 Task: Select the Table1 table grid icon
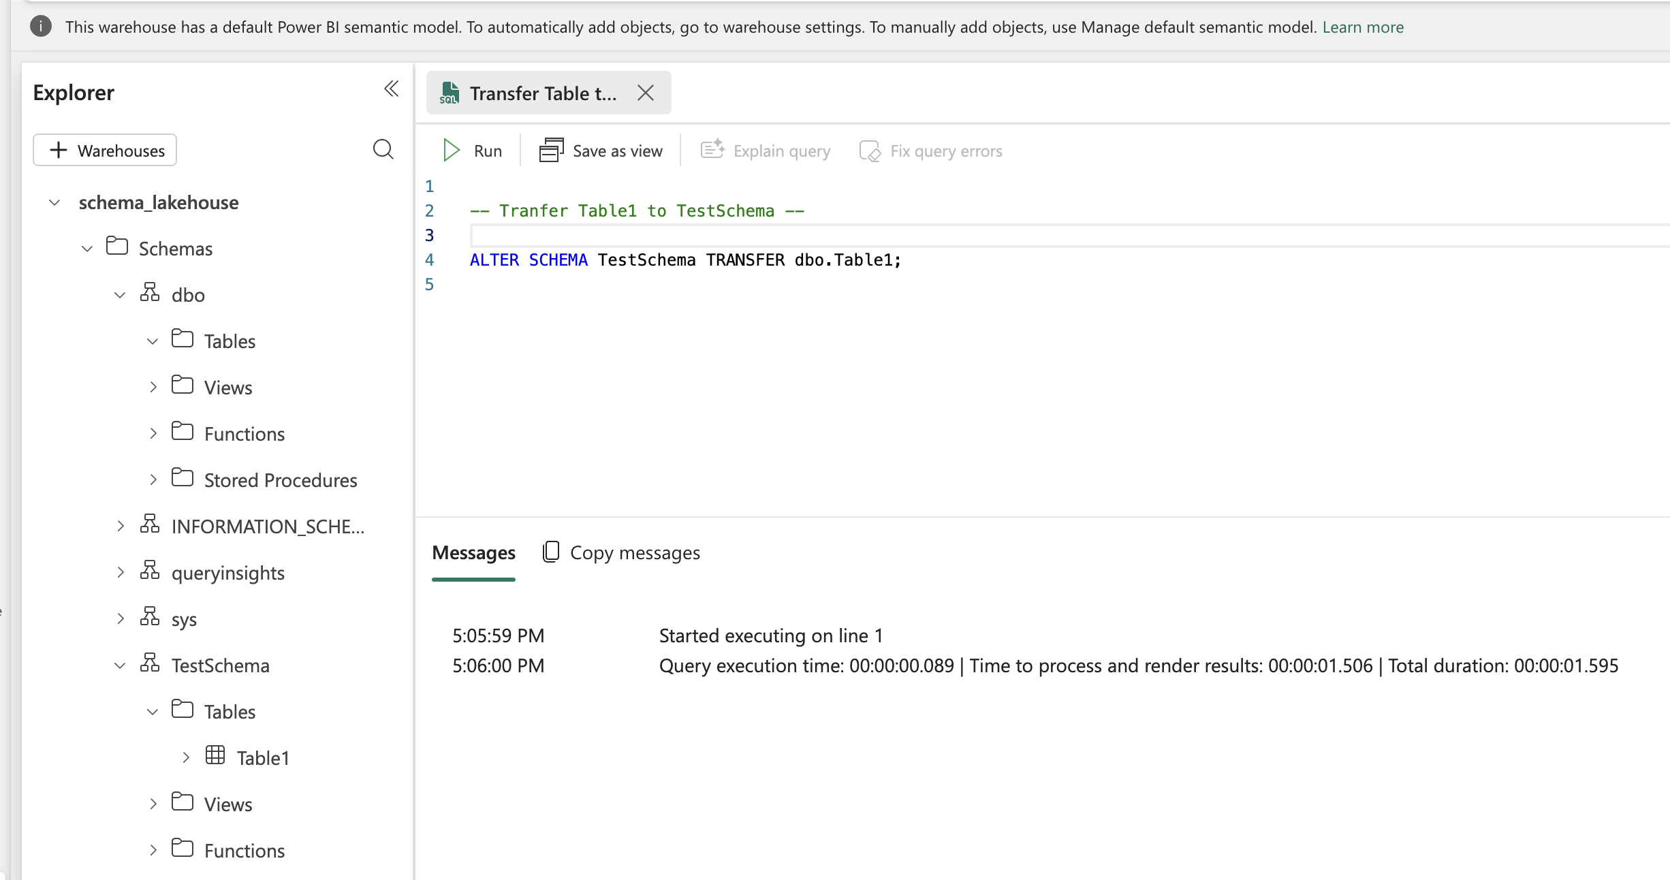point(215,756)
